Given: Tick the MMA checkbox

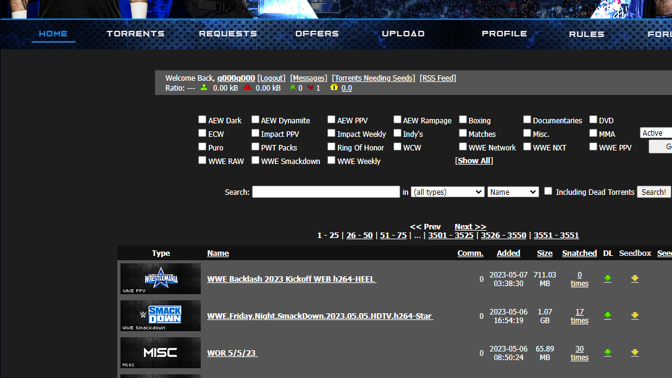Looking at the screenshot, I should [593, 133].
